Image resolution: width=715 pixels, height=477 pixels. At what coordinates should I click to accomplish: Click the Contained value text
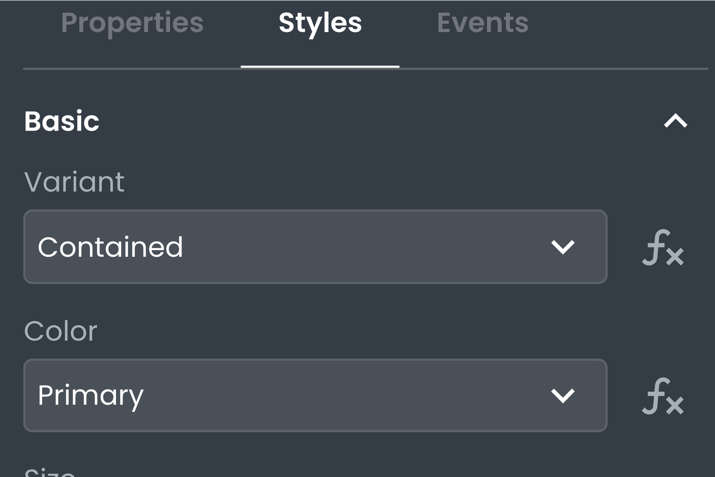[110, 247]
